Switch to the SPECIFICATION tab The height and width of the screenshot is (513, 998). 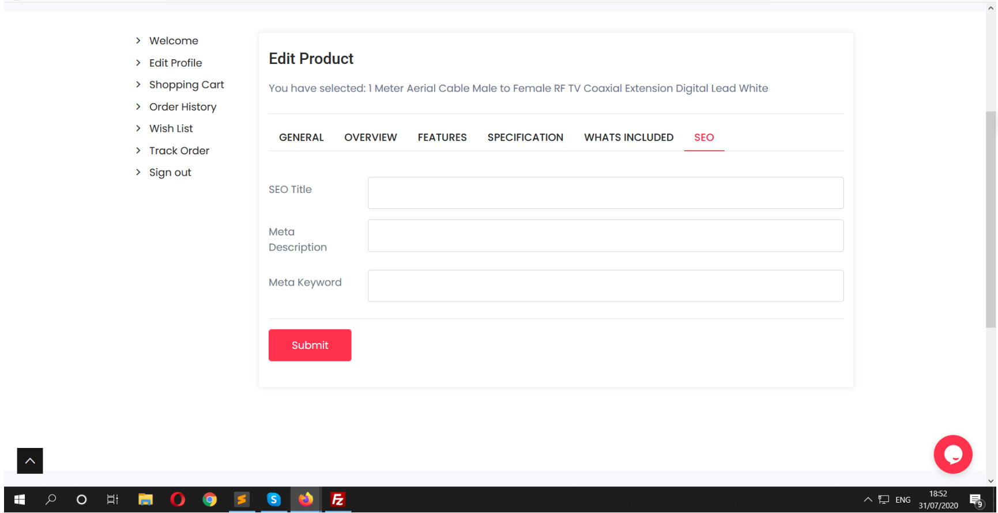pyautogui.click(x=525, y=138)
